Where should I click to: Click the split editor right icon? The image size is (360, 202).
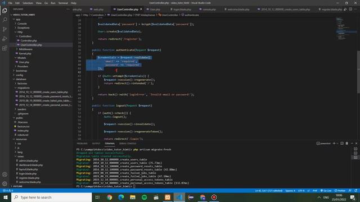point(350,9)
